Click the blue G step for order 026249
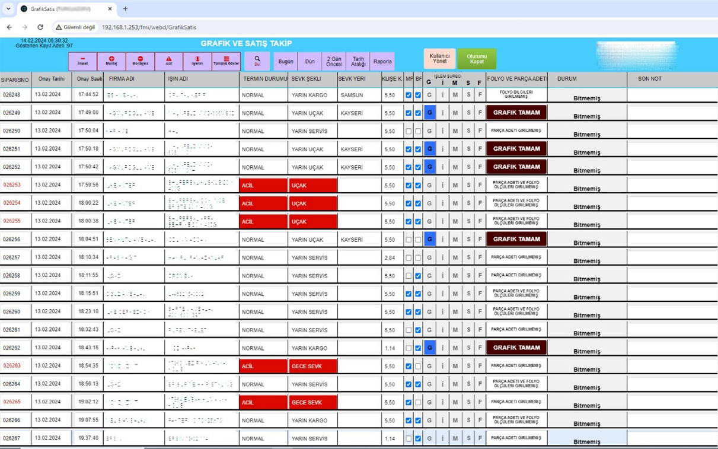 430,113
